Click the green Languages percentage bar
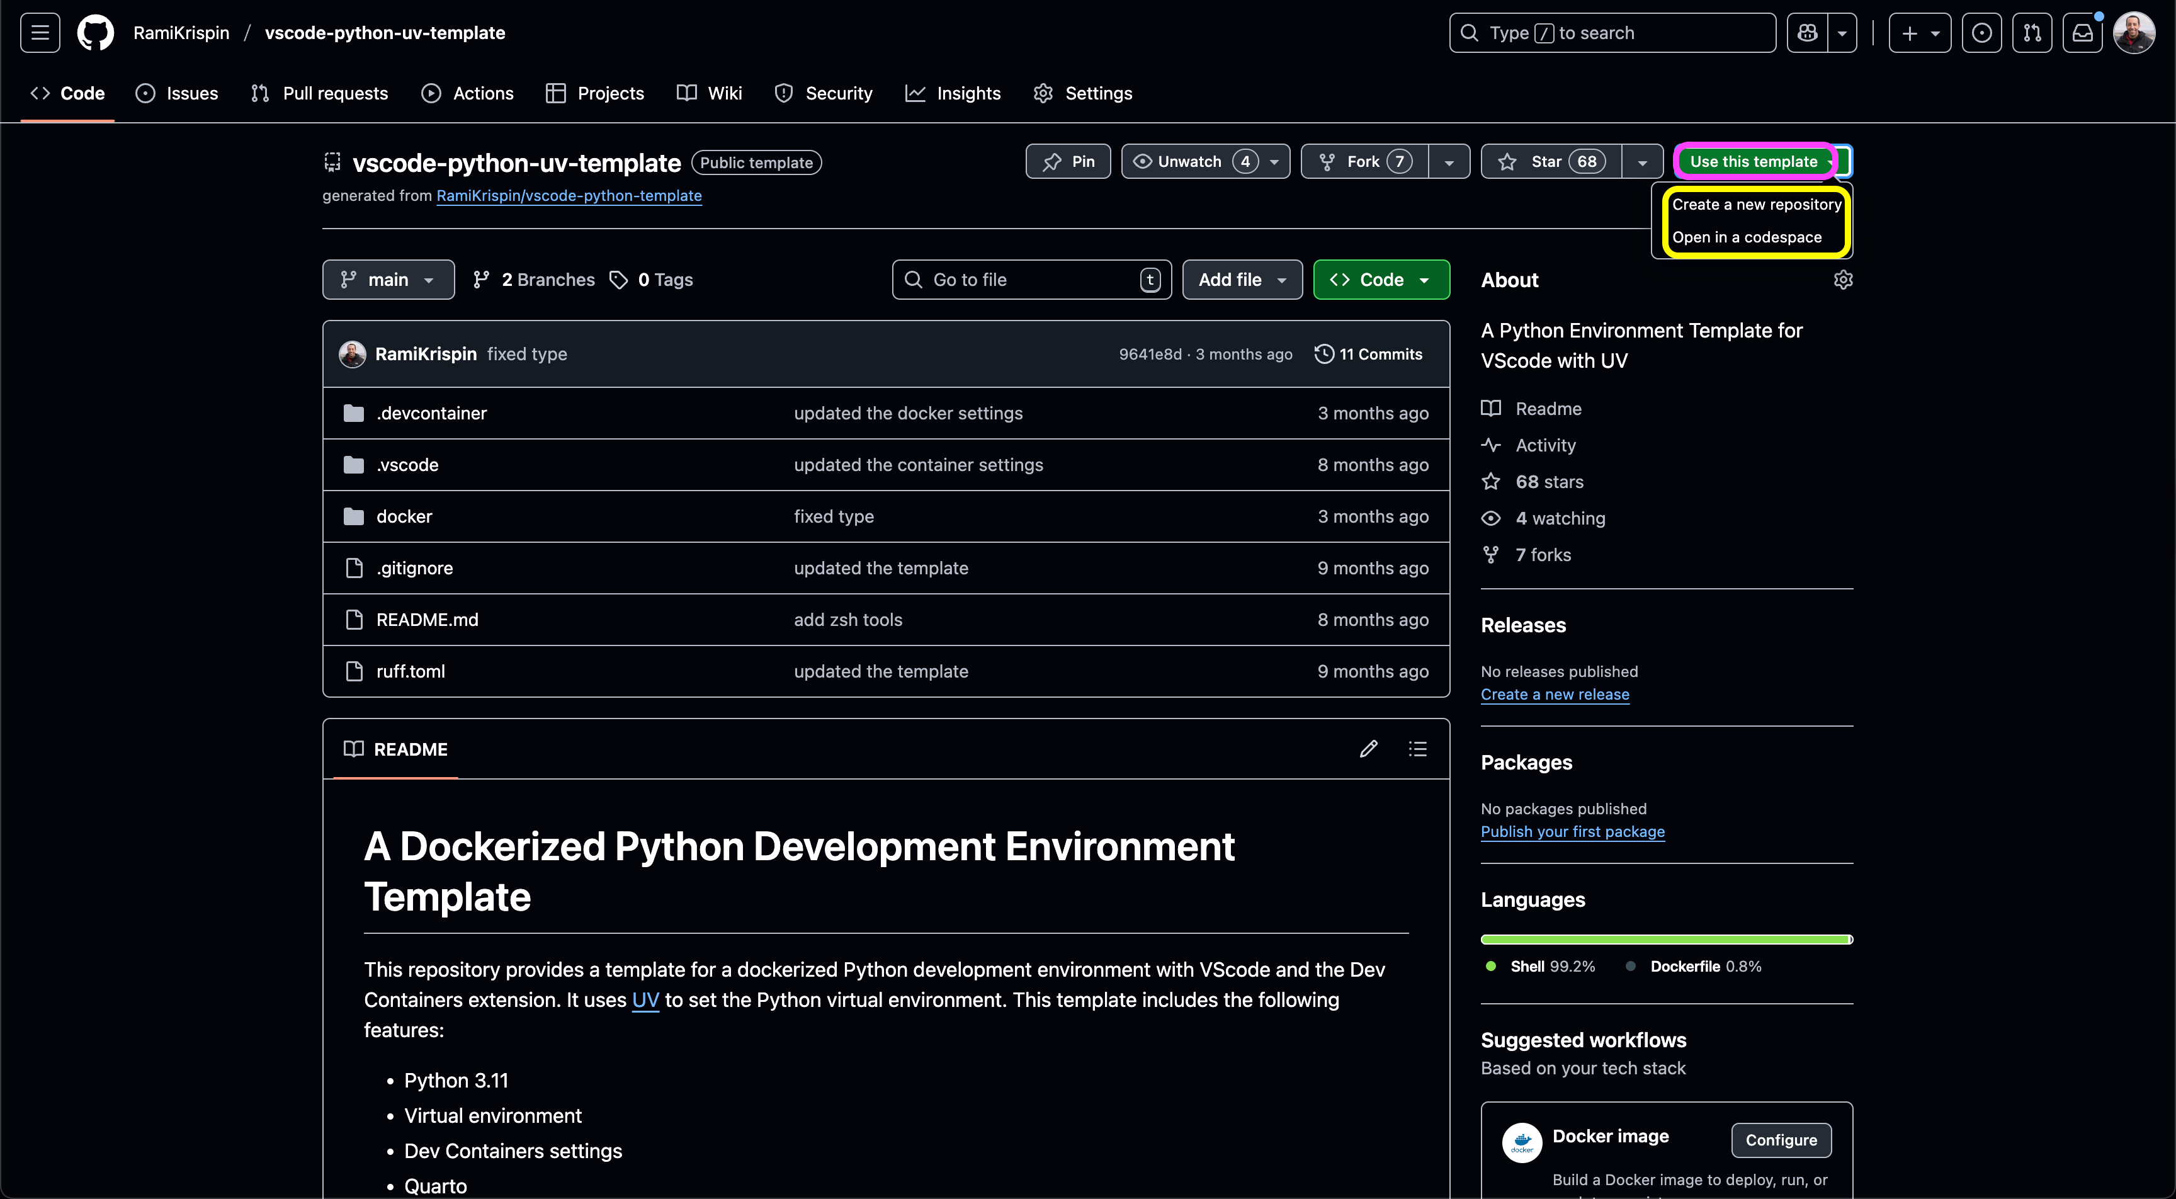Viewport: 2176px width, 1199px height. 1665,940
